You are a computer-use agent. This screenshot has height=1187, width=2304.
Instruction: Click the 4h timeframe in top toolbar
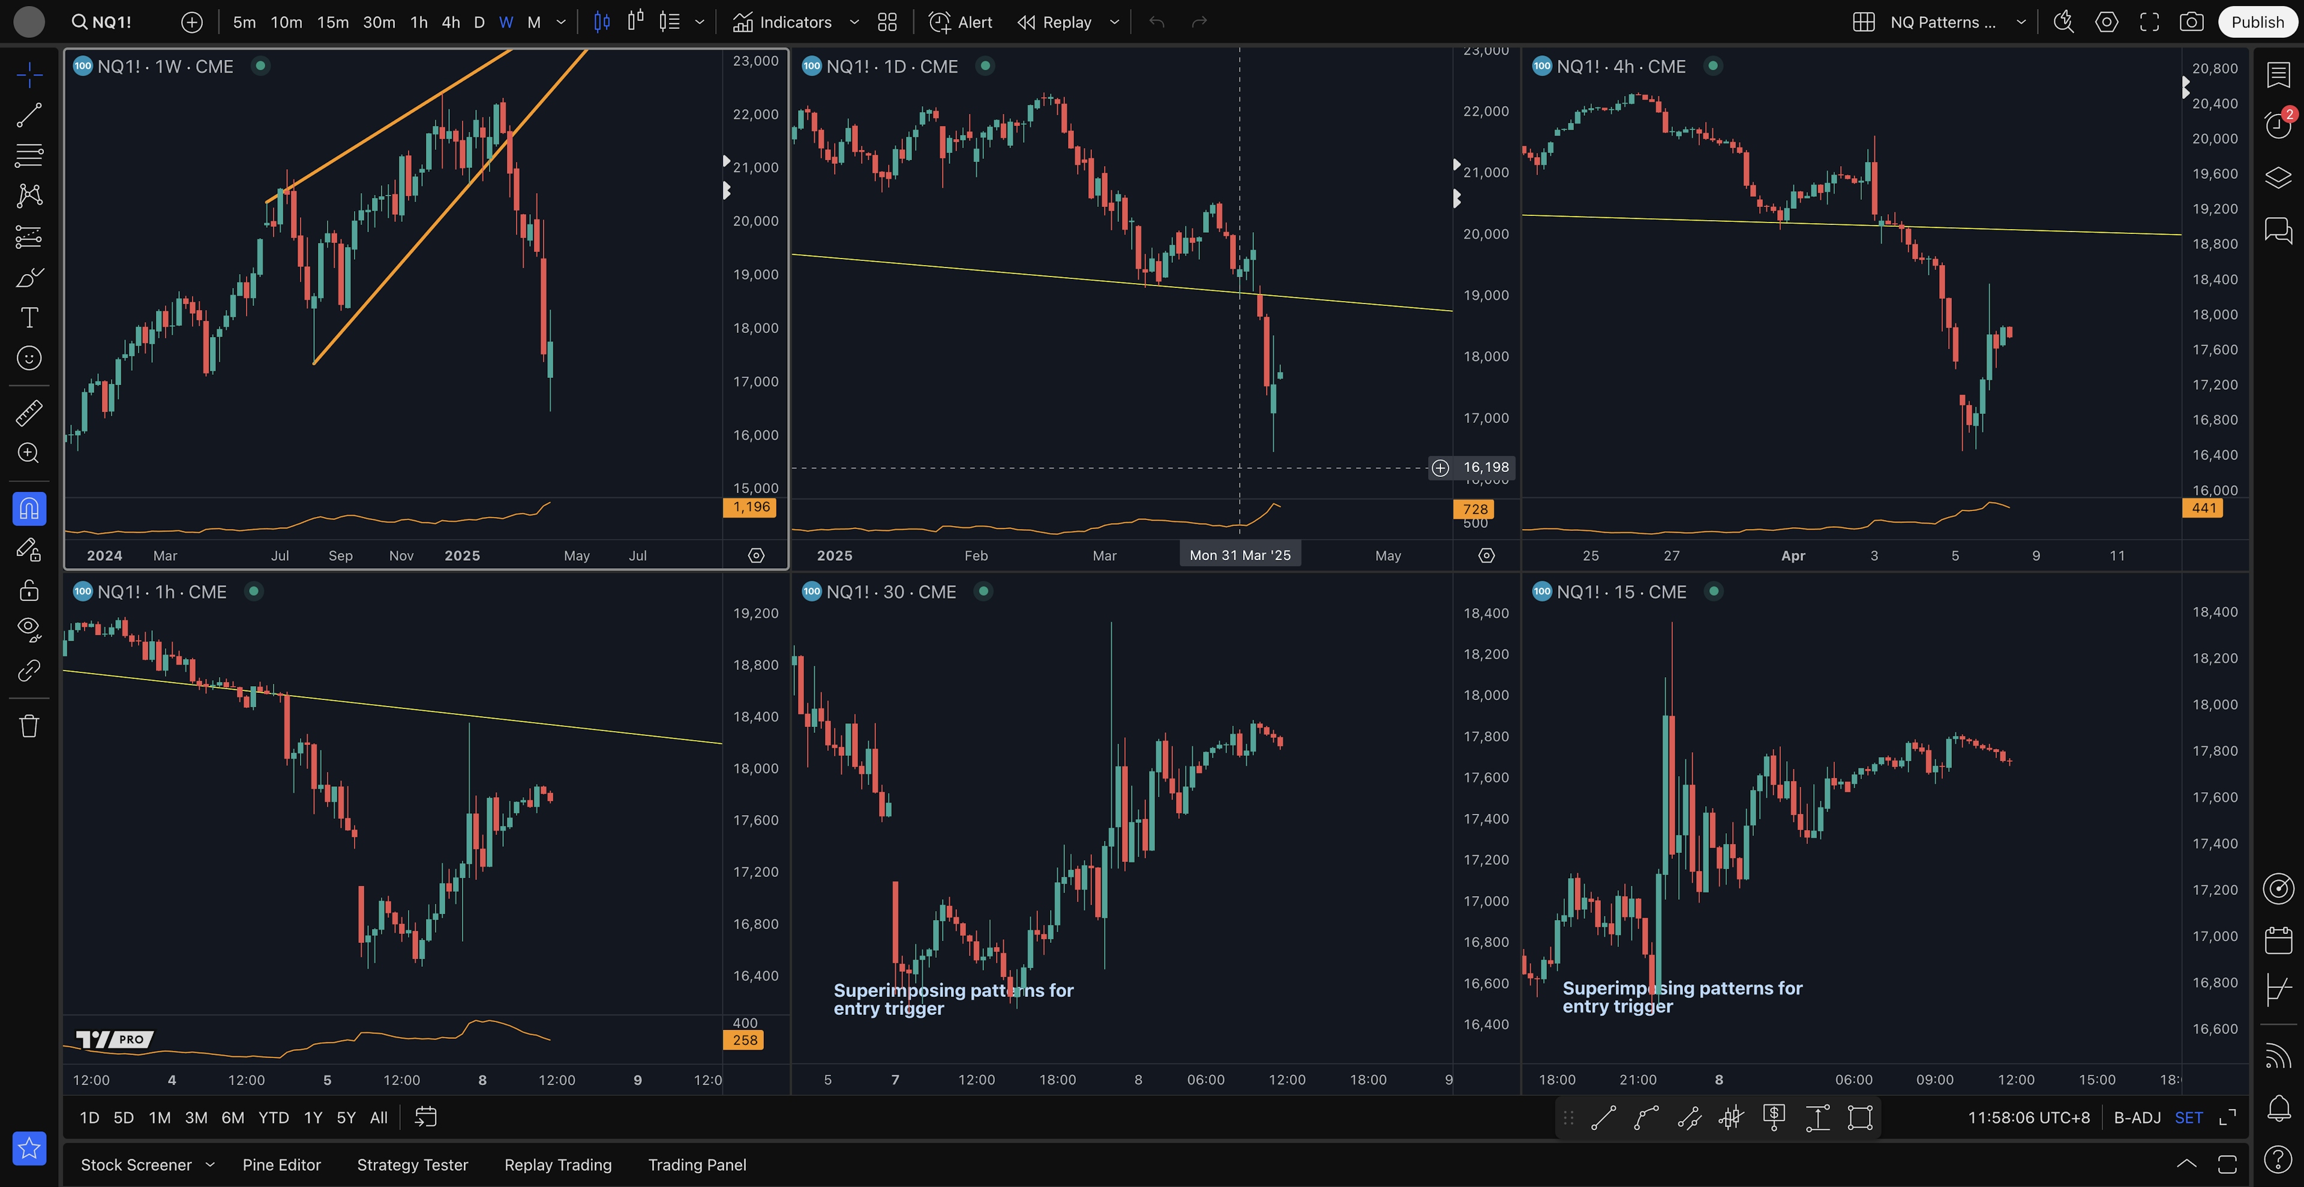(x=451, y=22)
